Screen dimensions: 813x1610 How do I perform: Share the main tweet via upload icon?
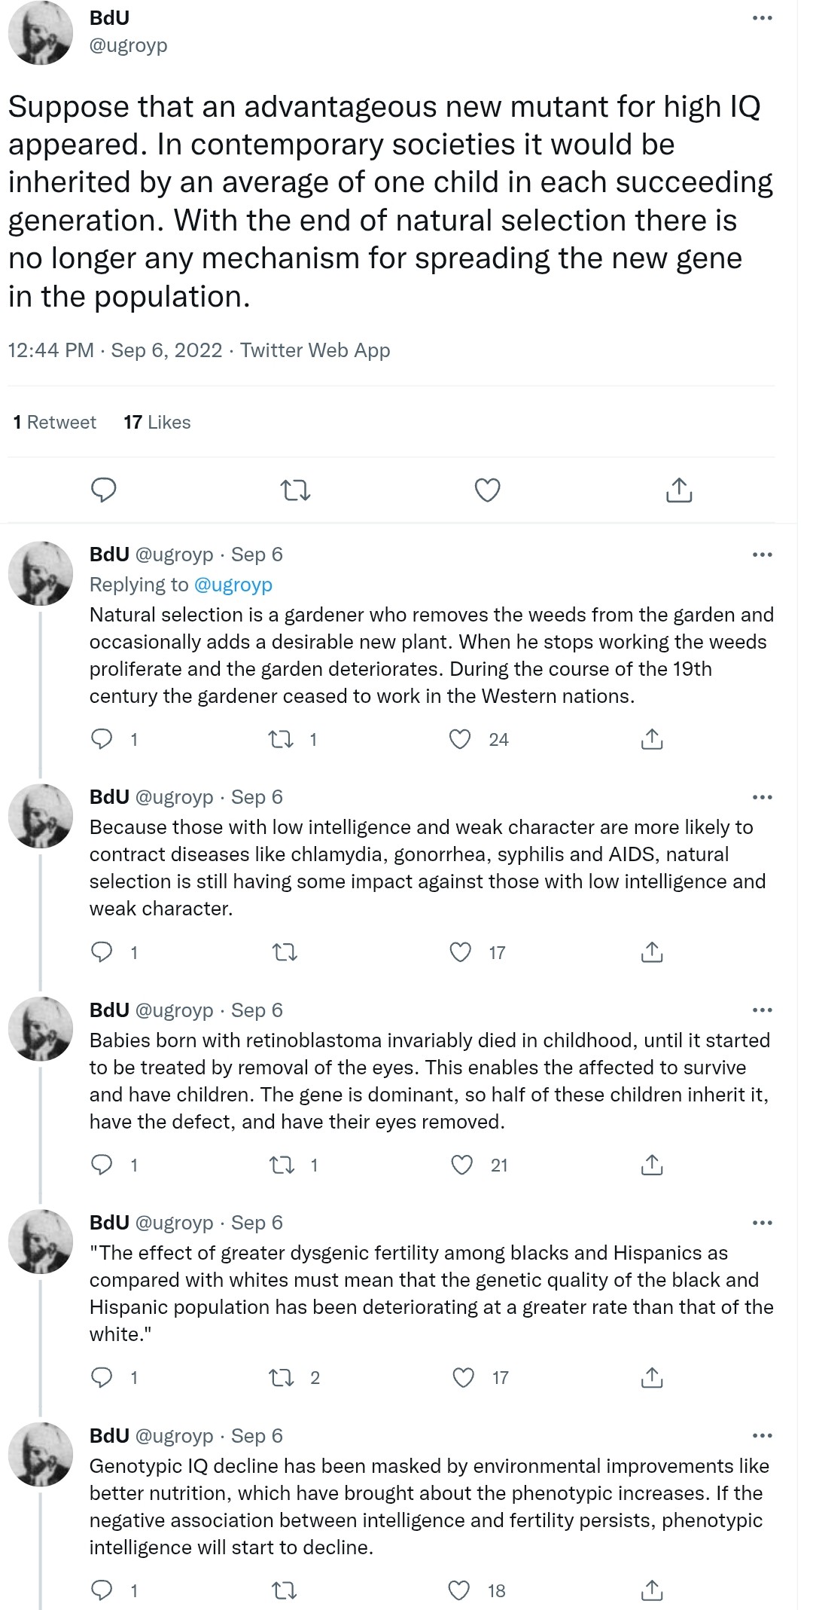point(679,490)
